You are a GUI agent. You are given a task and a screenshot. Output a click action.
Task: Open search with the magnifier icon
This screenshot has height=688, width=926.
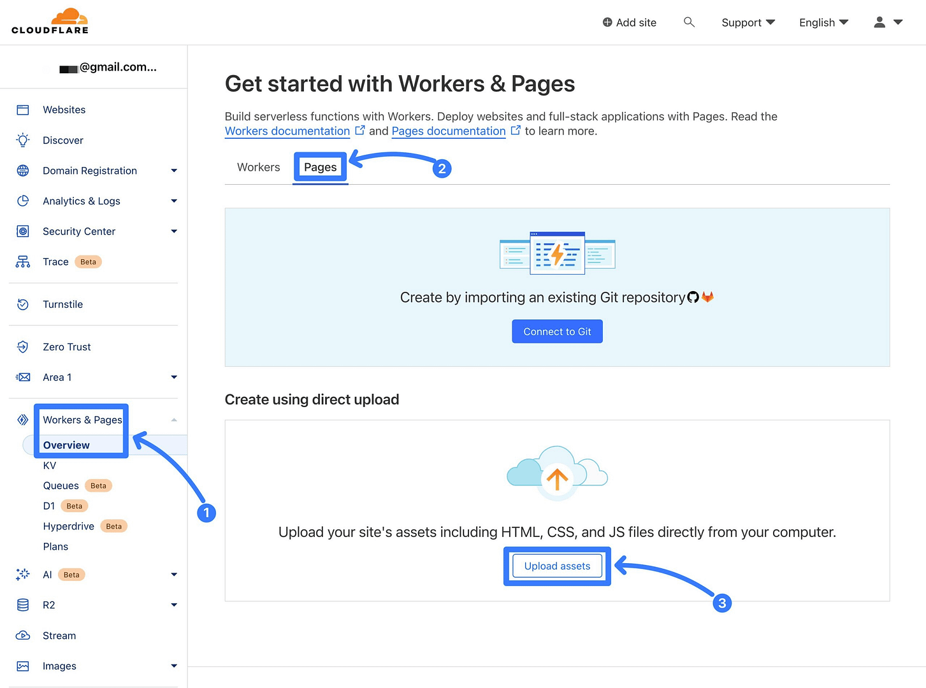point(689,22)
